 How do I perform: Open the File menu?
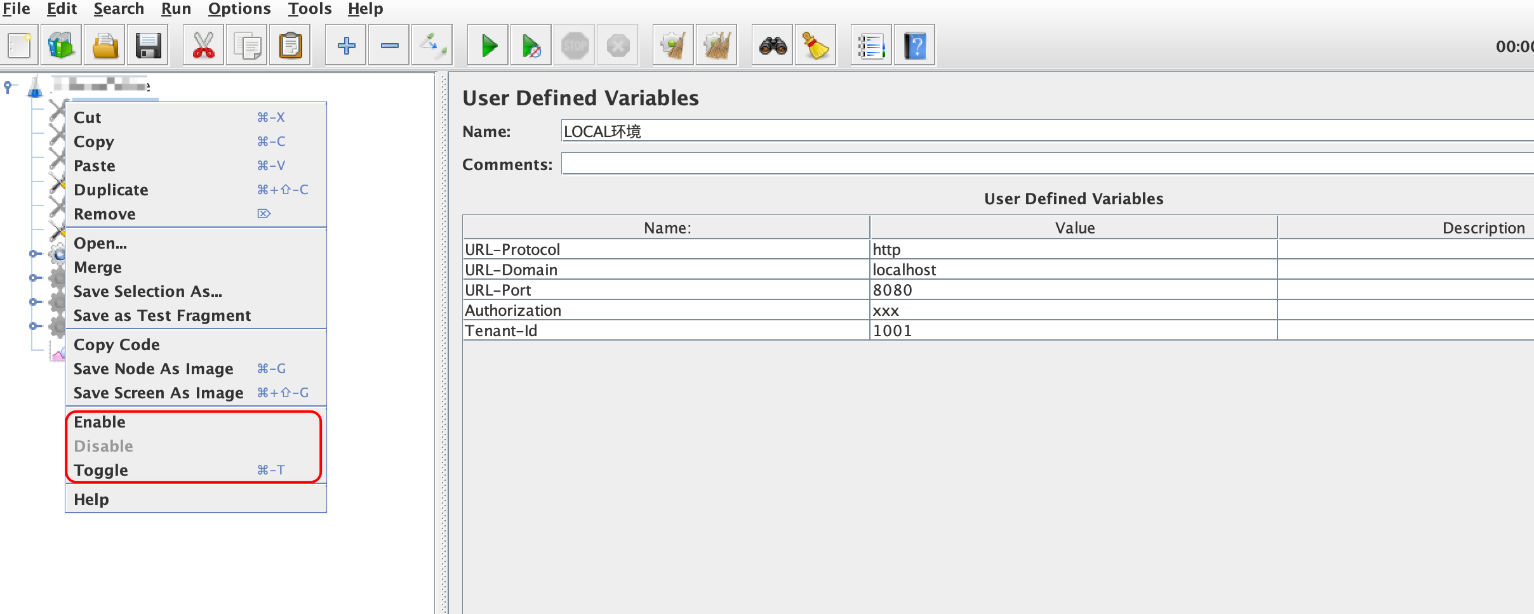(x=17, y=9)
